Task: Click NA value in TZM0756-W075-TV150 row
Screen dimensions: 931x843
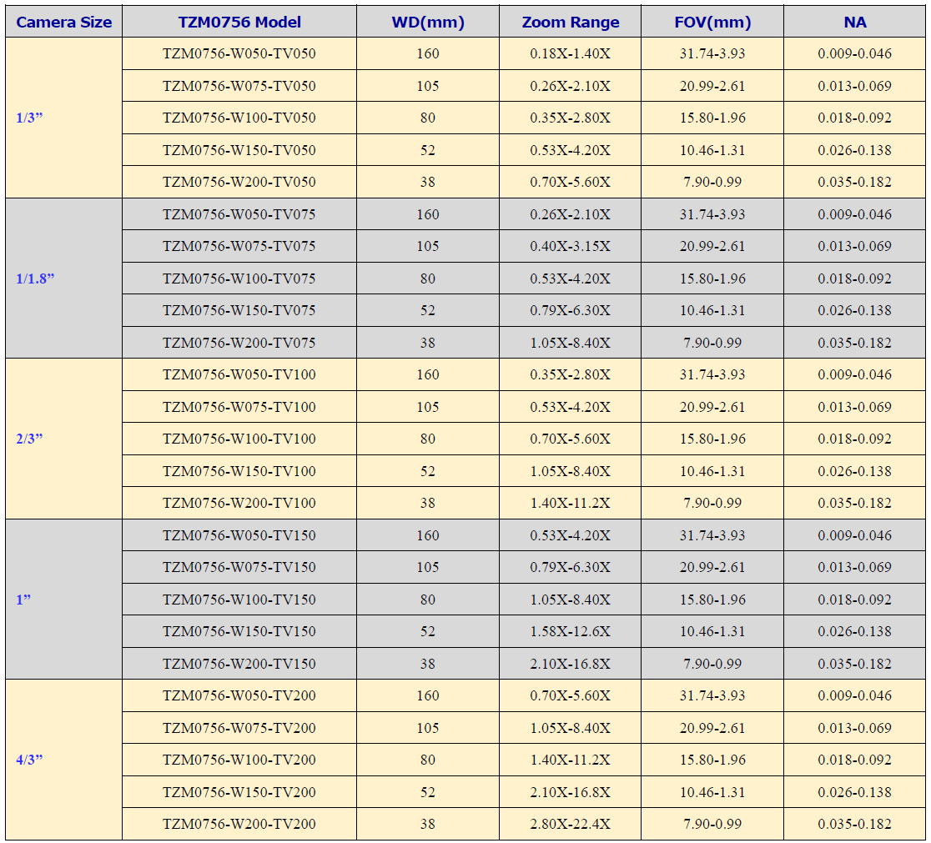Action: (854, 568)
